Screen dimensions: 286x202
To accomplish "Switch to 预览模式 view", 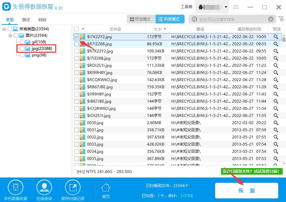I will tap(141, 19).
